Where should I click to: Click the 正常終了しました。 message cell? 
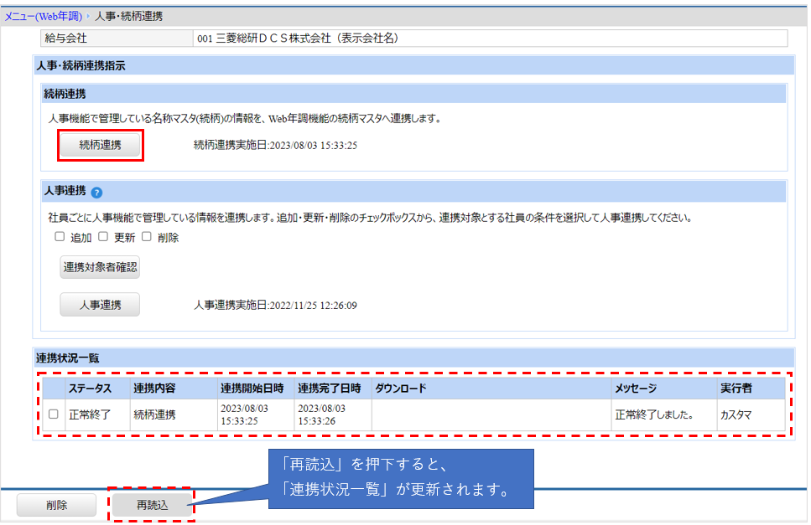(x=664, y=414)
